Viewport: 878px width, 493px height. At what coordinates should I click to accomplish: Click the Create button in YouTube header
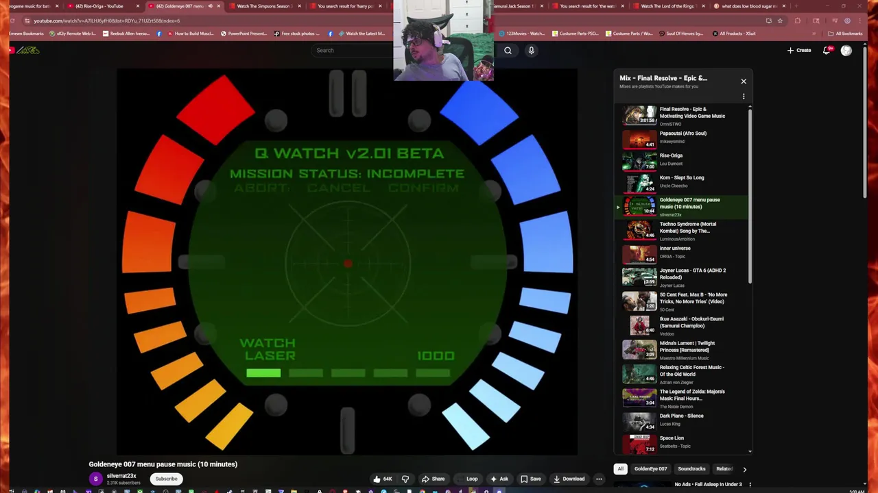[799, 50]
